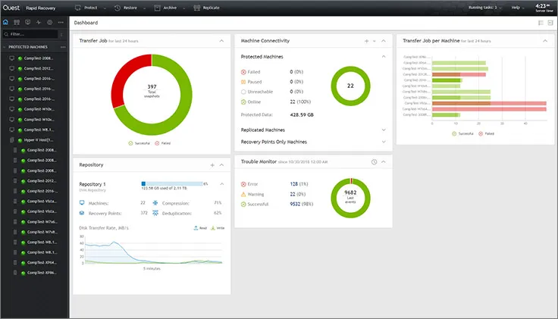Click the Home icon in sidebar toolbar

(6, 23)
